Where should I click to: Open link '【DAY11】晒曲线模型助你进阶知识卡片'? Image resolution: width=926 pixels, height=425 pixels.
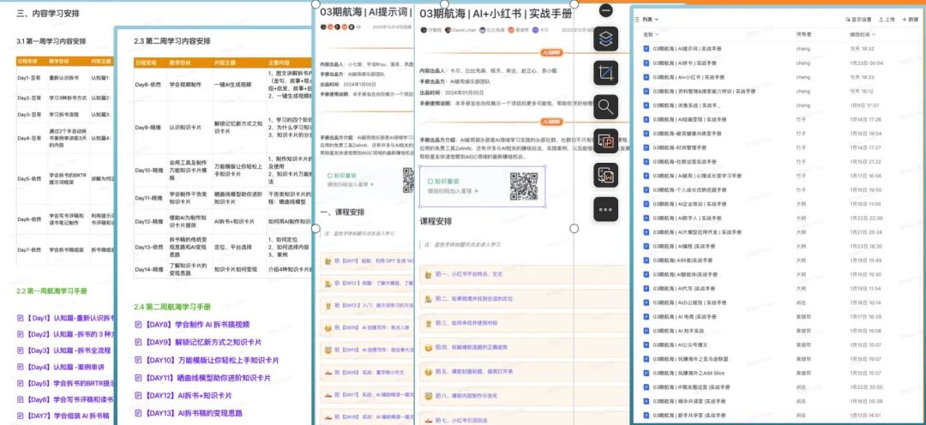tap(207, 378)
